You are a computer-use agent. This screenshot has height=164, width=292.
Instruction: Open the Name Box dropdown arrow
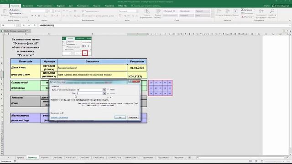15,26
